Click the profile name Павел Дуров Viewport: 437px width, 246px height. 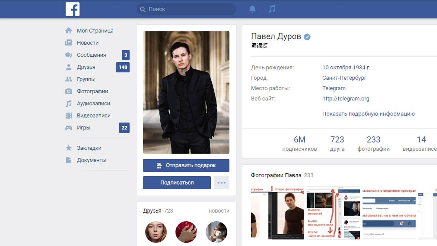pyautogui.click(x=276, y=36)
